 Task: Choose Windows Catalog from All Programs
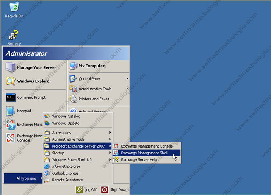[x=77, y=116]
